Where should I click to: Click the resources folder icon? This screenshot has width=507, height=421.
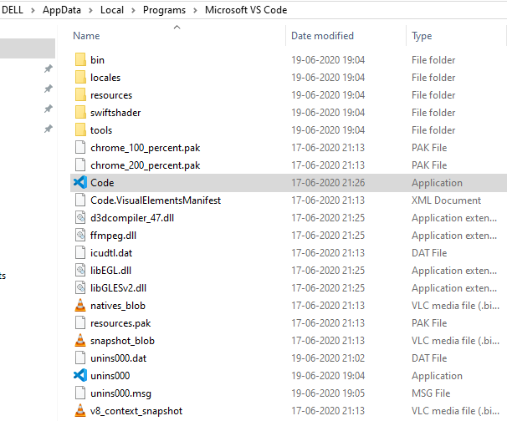click(x=80, y=95)
